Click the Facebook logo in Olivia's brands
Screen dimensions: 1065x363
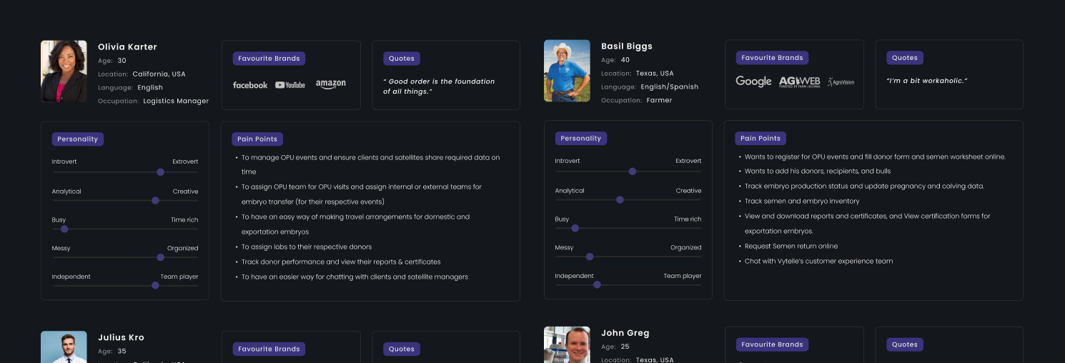tap(250, 85)
